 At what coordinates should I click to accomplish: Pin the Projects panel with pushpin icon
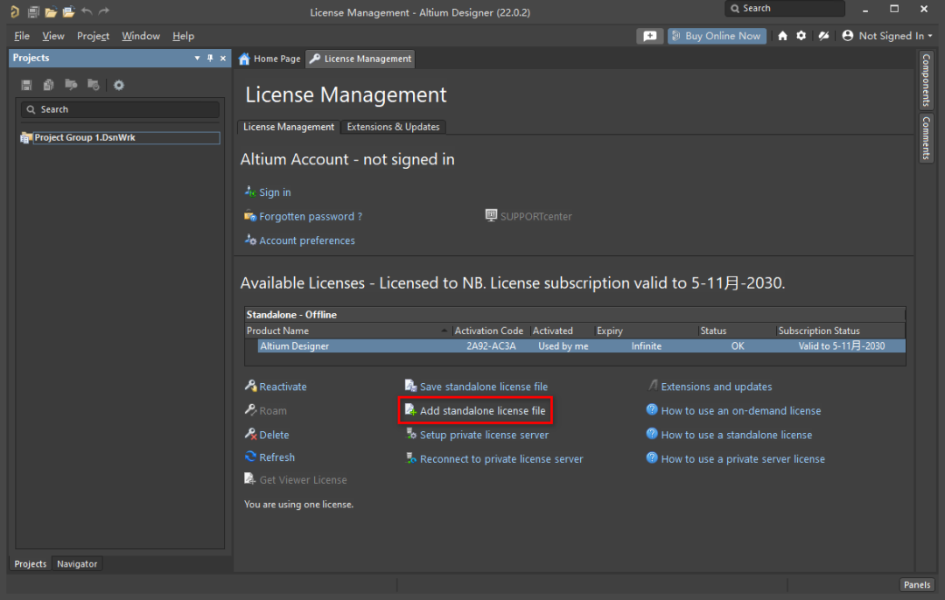coord(210,59)
